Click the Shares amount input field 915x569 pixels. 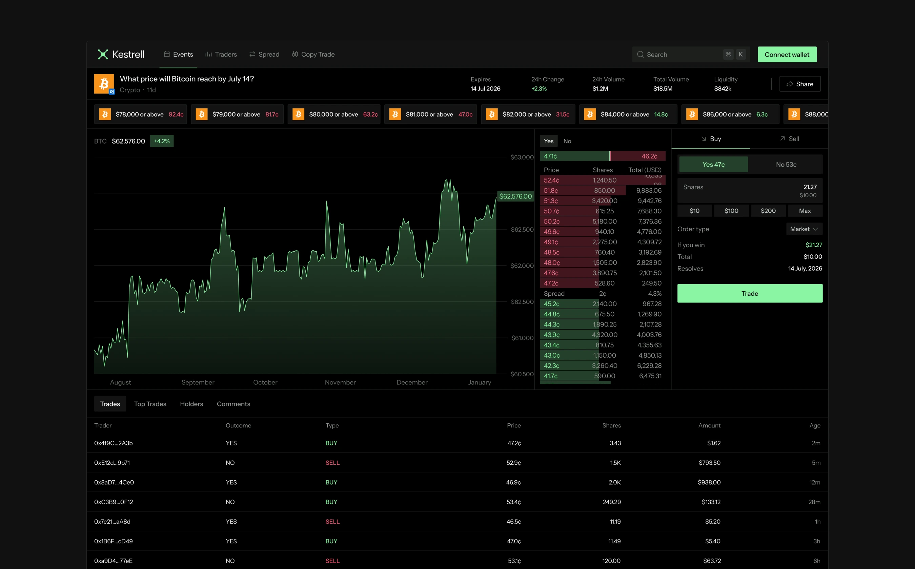(x=750, y=191)
